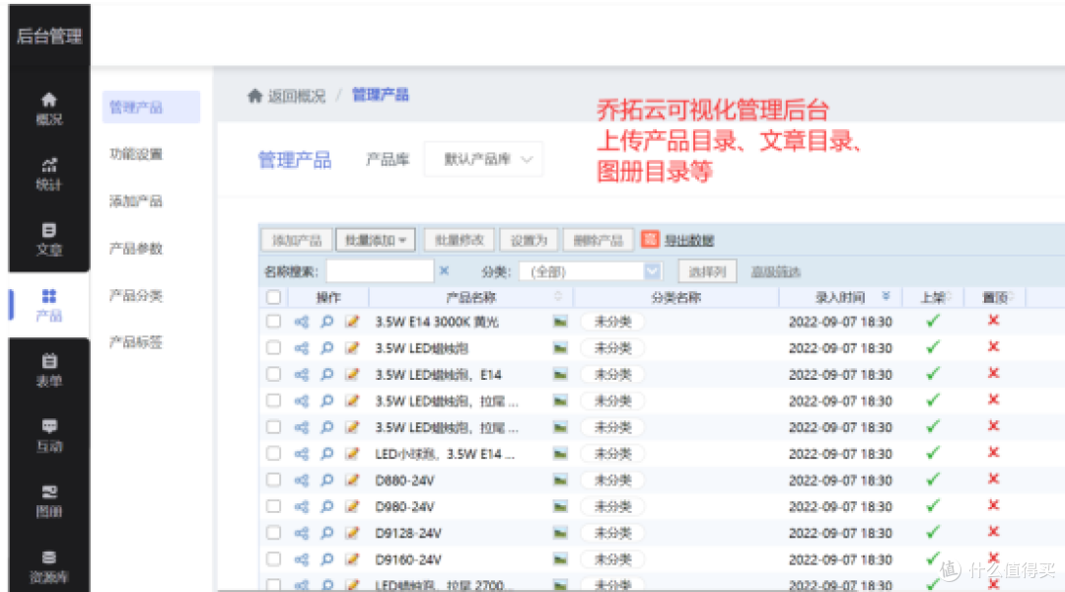Open the 图册 album section in sidebar

pyautogui.click(x=49, y=501)
